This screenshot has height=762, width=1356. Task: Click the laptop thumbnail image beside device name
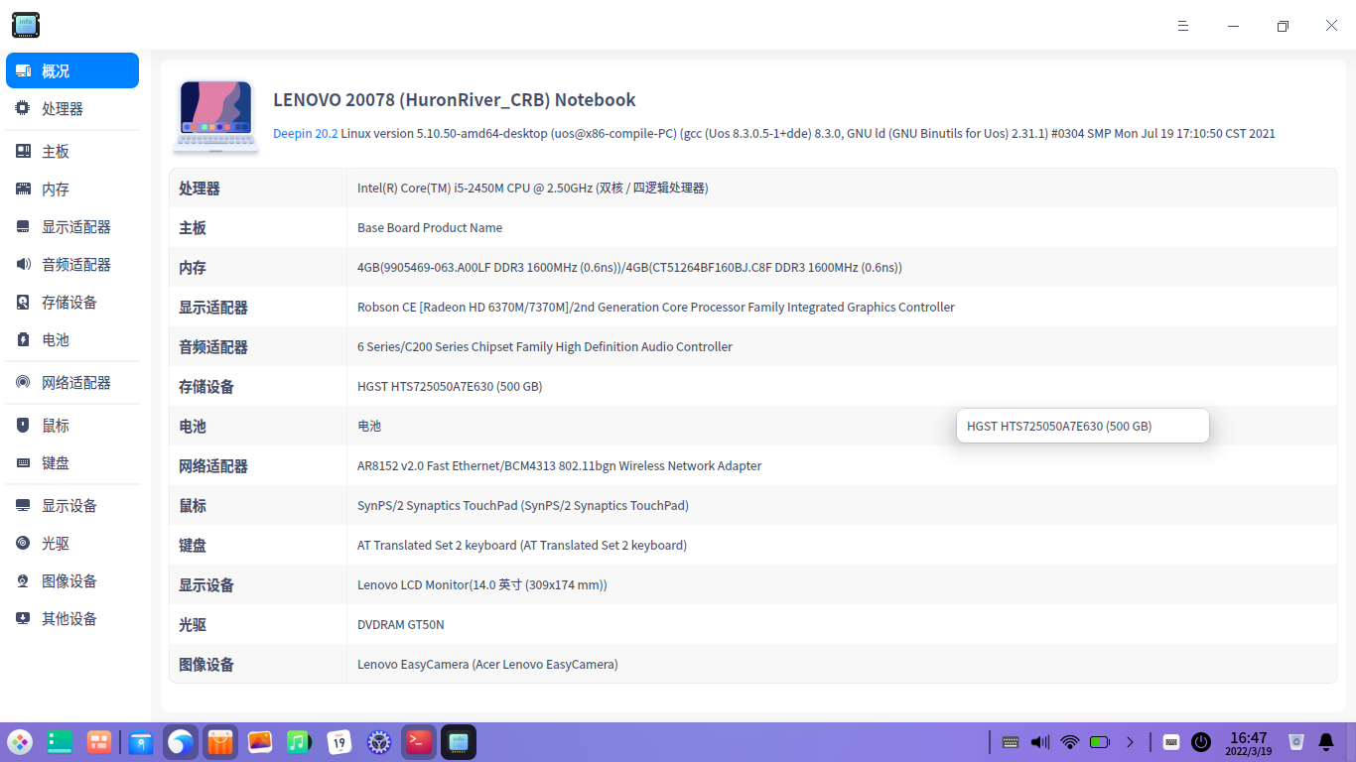(216, 116)
